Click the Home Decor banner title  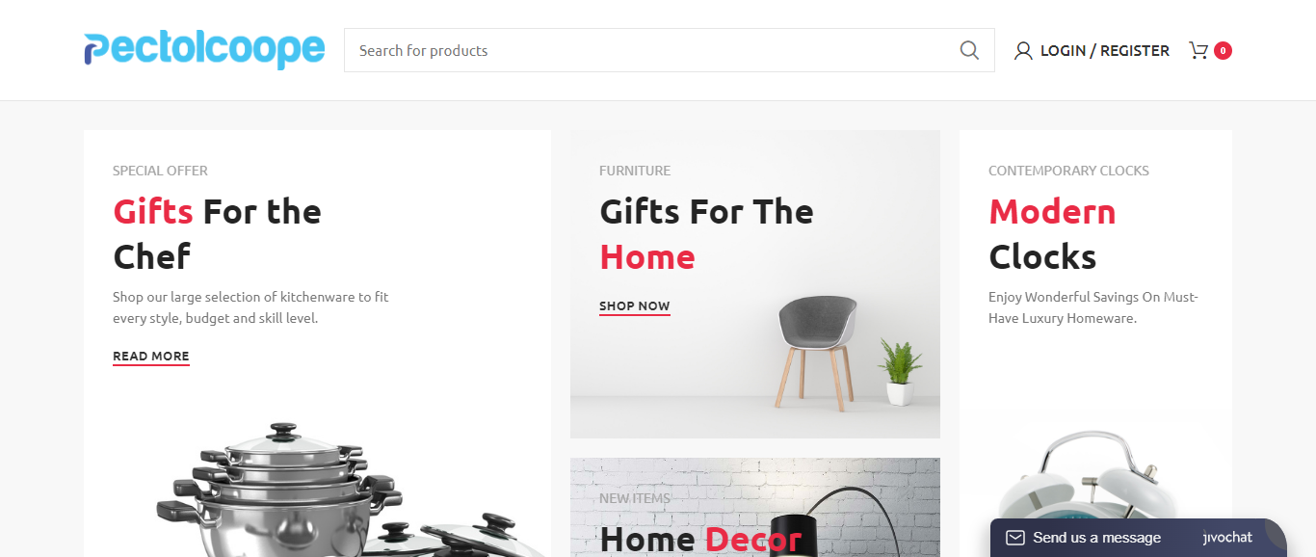click(700, 539)
